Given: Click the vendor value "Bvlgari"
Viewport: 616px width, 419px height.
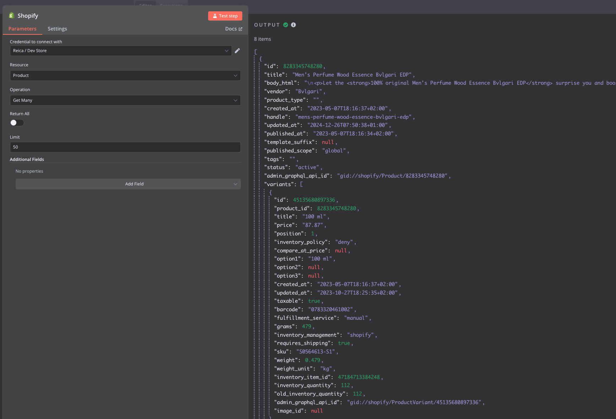Looking at the screenshot, I should (309, 91).
